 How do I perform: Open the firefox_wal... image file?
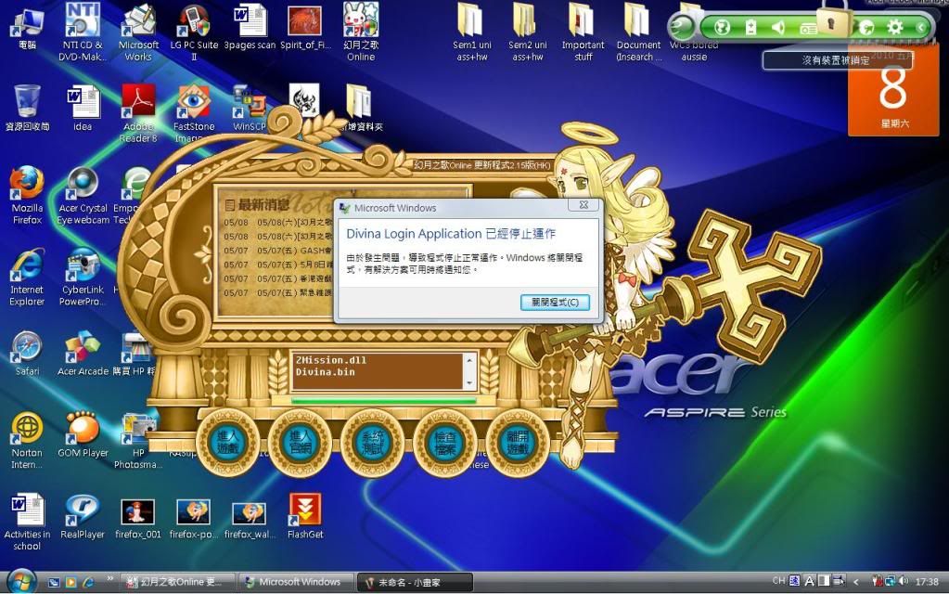click(x=250, y=518)
